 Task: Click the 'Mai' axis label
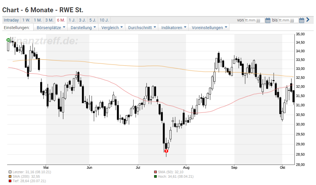tap(46, 168)
